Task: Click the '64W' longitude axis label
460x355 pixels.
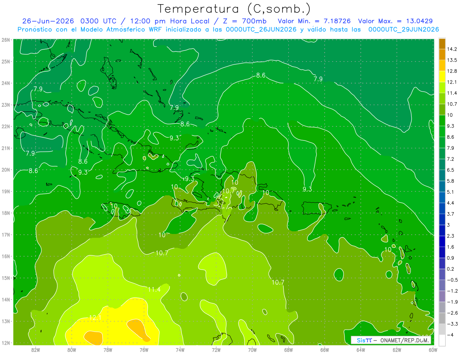Action: coord(361,350)
